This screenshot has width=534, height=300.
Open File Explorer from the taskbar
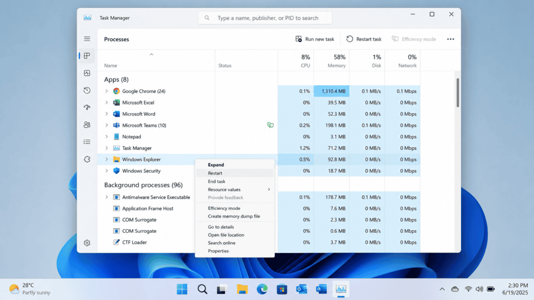242,289
